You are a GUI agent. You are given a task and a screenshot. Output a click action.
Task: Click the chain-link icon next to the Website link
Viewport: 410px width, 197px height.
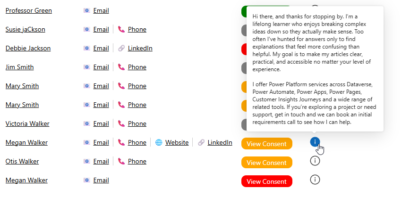(x=201, y=142)
